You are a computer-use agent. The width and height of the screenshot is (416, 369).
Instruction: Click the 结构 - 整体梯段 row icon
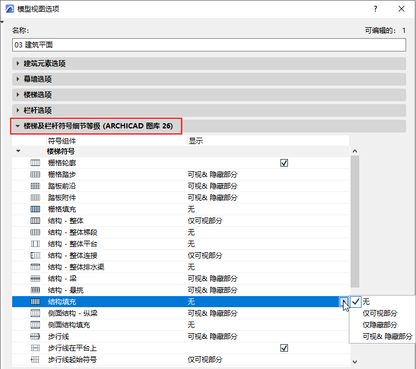[x=35, y=233]
